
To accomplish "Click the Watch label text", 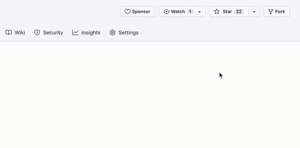I will coord(178,12).
